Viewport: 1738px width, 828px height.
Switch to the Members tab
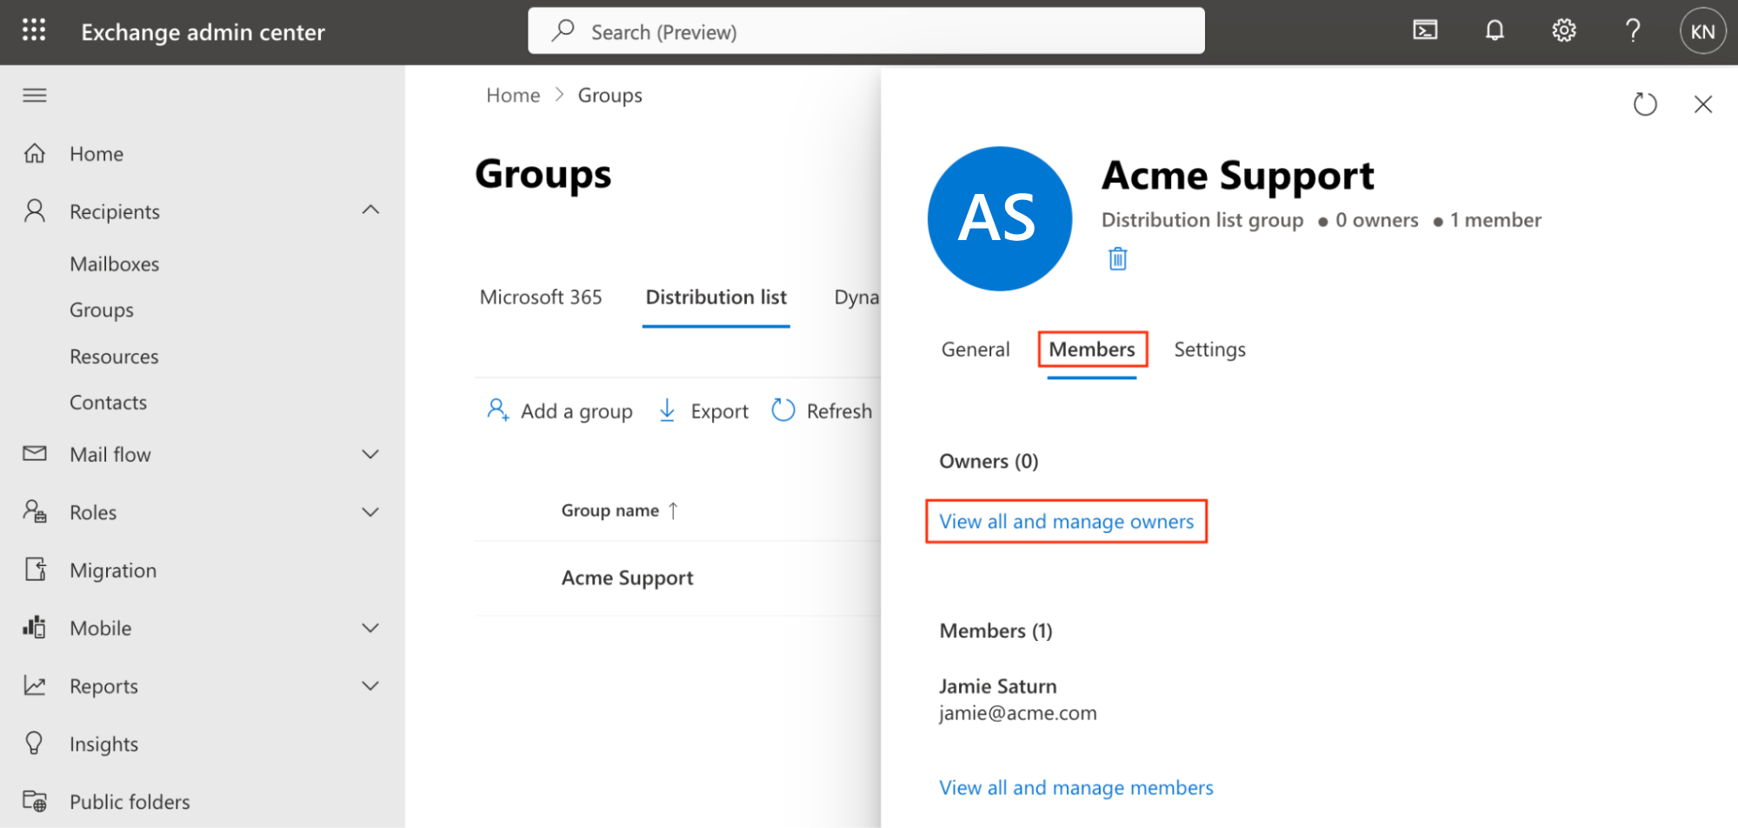pos(1092,349)
